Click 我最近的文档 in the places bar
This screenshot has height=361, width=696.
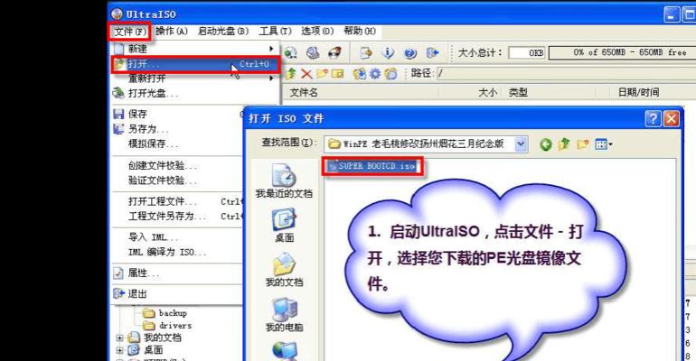(x=284, y=180)
